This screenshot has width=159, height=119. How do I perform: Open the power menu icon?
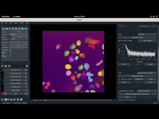(156, 17)
